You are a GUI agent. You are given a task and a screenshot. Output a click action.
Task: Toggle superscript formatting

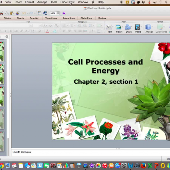point(21,31)
